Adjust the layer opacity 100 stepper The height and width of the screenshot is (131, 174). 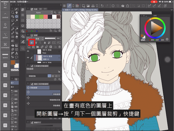pyautogui.click(x=60, y=38)
